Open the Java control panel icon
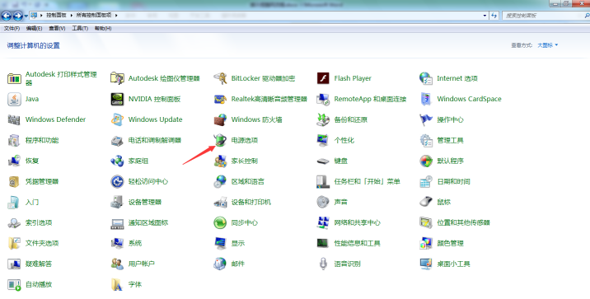The height and width of the screenshot is (299, 590). coord(14,100)
